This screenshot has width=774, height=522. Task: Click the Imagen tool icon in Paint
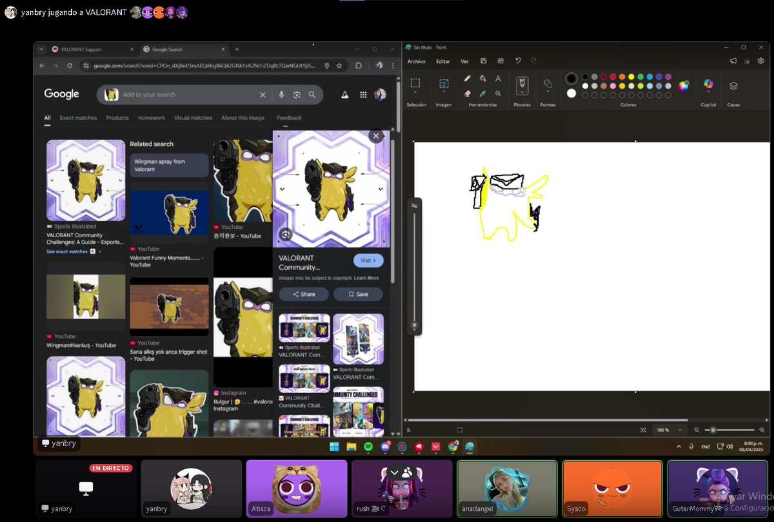point(444,83)
